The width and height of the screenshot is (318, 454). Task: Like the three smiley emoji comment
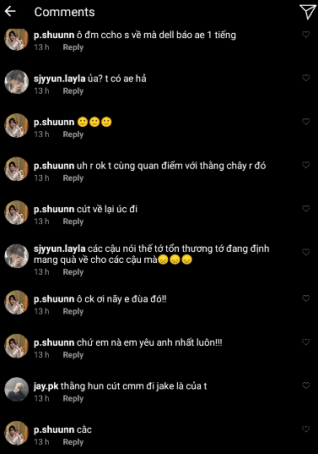point(305,122)
